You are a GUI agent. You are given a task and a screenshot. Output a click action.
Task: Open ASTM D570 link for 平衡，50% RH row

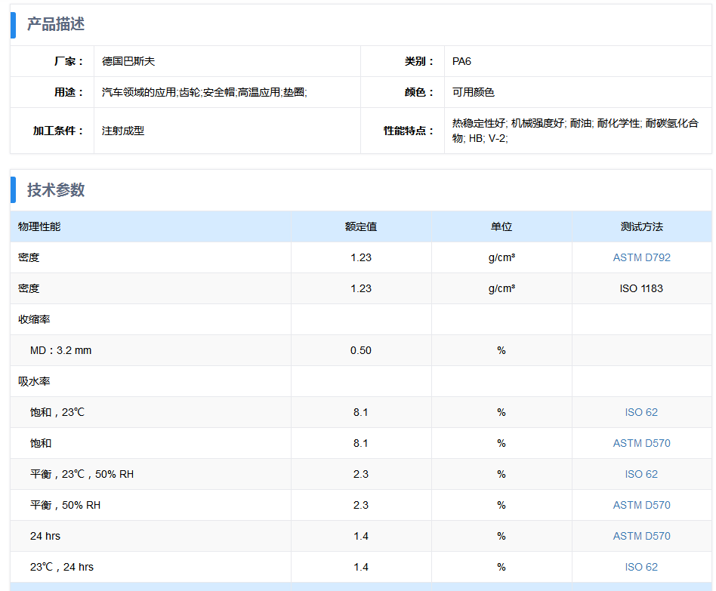641,505
